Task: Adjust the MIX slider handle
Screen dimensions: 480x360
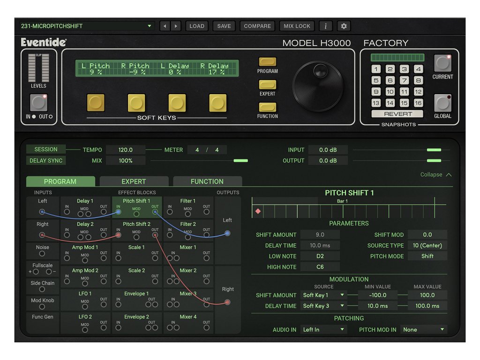Action: point(240,161)
